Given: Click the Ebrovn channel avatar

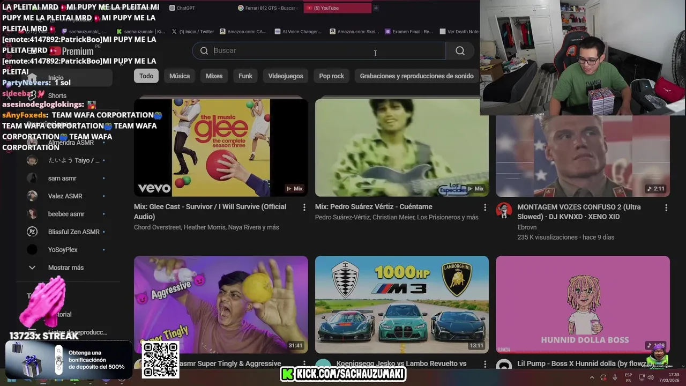Looking at the screenshot, I should pos(504,210).
